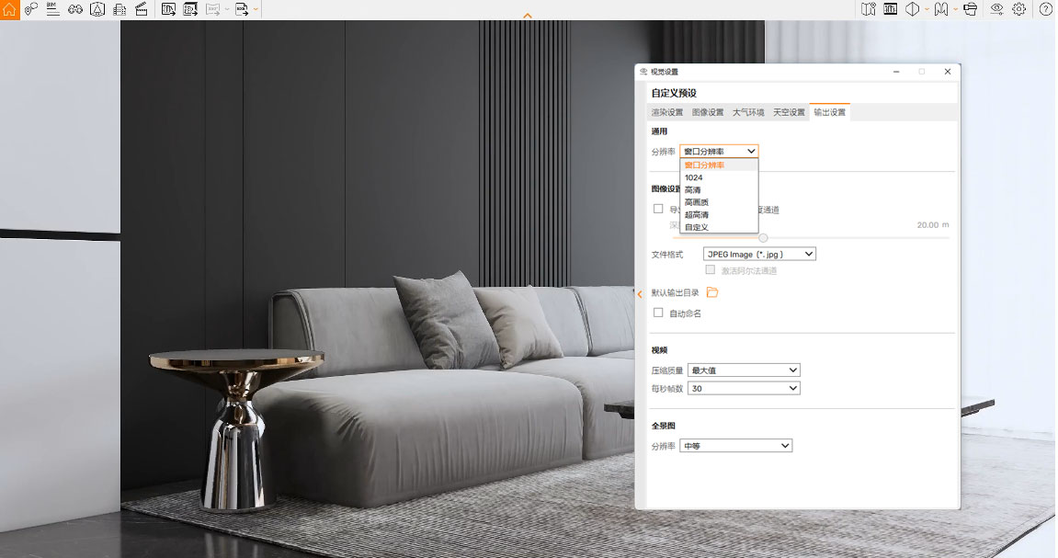
Task: Choose 超高清 from the resolution list
Action: 720,214
